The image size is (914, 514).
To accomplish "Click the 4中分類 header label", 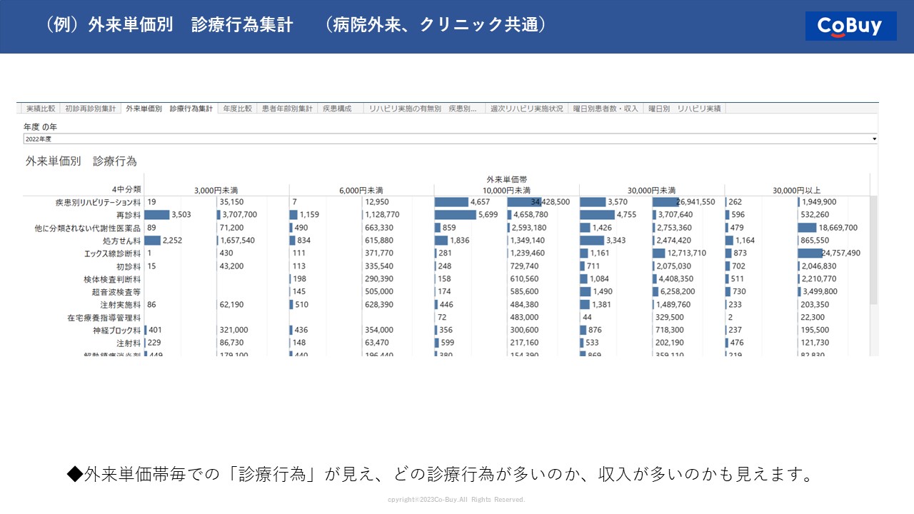I will pyautogui.click(x=126, y=189).
